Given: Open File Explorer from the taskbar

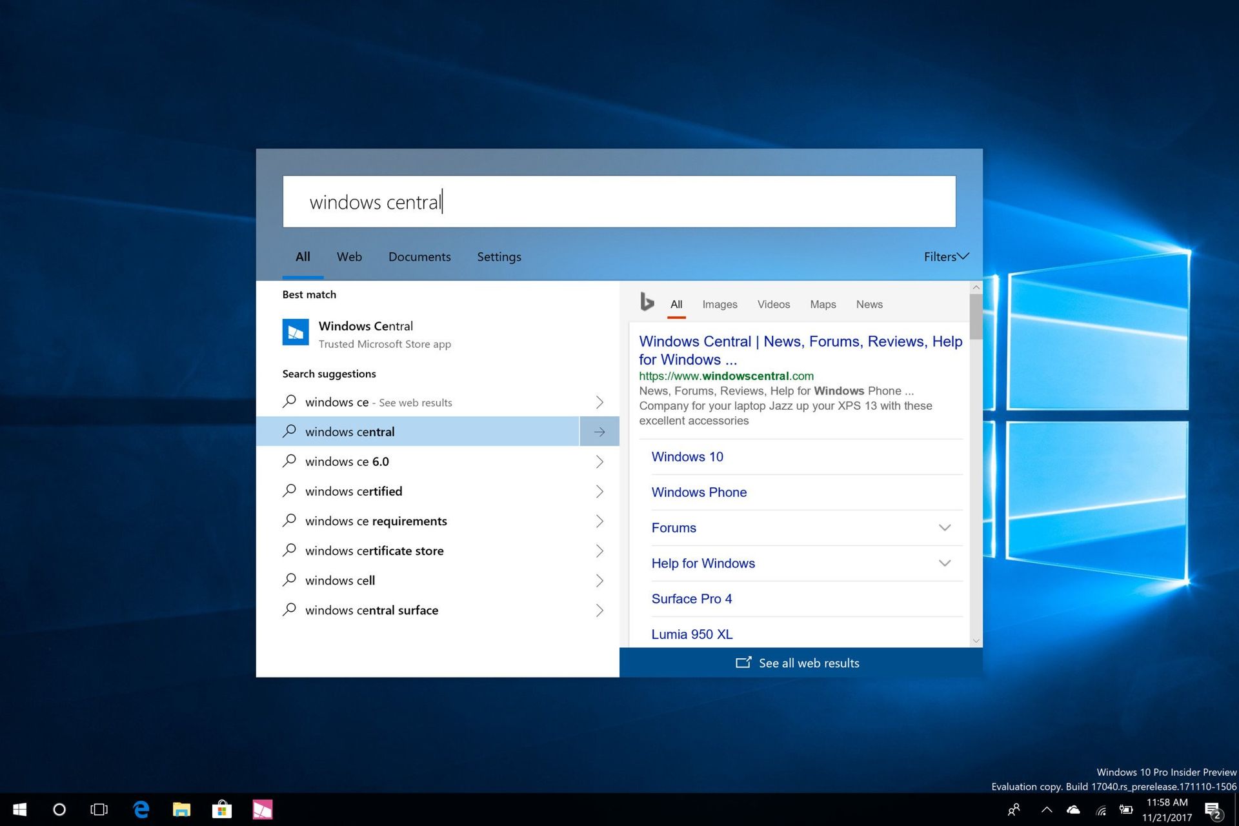Looking at the screenshot, I should 181,809.
